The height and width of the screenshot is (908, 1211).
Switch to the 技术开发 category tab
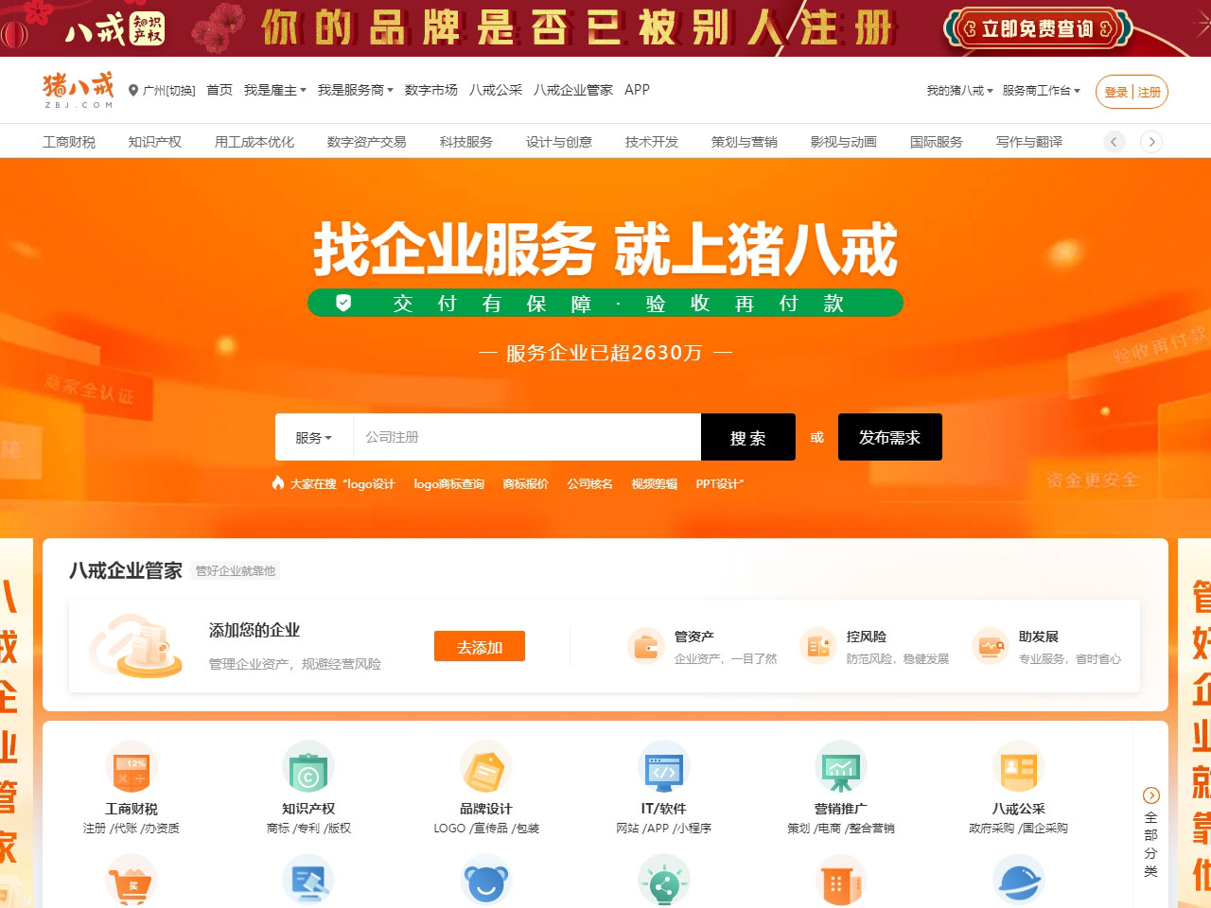coord(652,141)
